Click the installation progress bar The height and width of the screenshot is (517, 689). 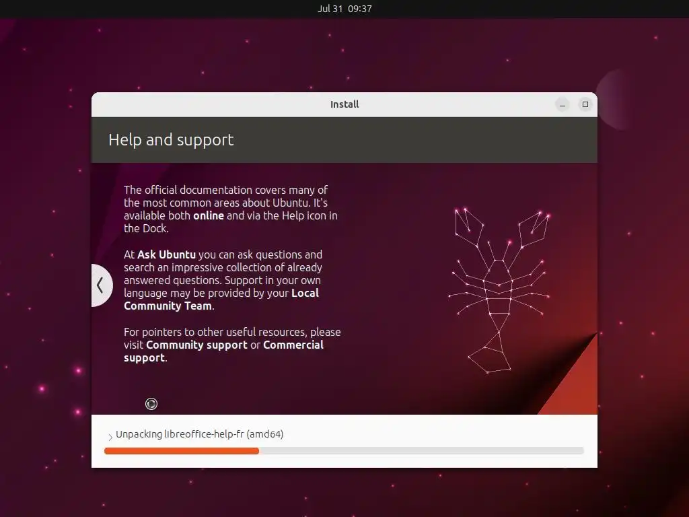pyautogui.click(x=344, y=450)
